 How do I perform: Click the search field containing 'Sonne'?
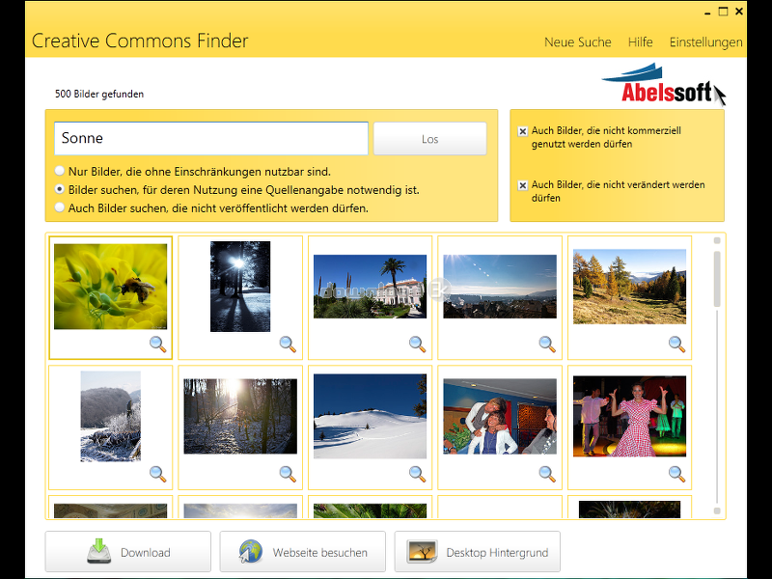pos(211,138)
